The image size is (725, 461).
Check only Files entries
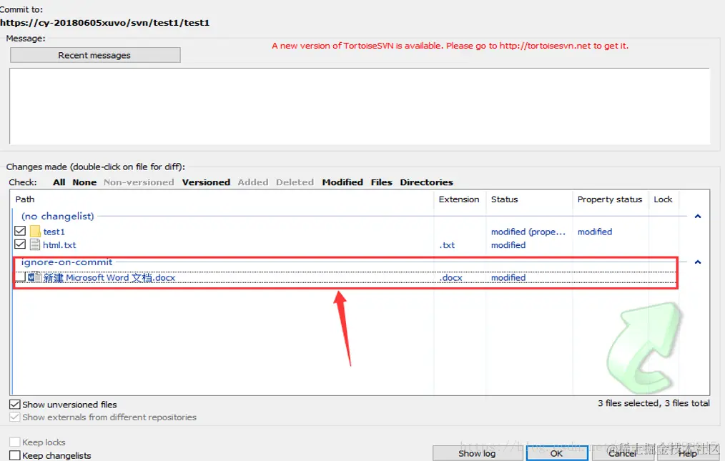(382, 182)
